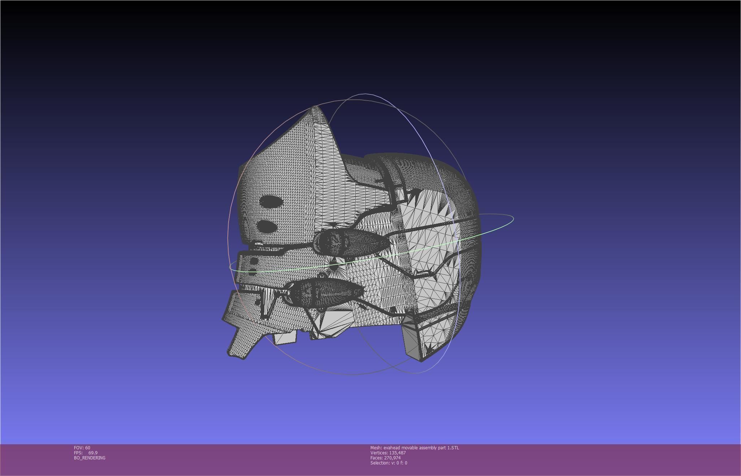The height and width of the screenshot is (476, 741).
Task: Click the Faces: 270,974 count
Action: pyautogui.click(x=385, y=458)
